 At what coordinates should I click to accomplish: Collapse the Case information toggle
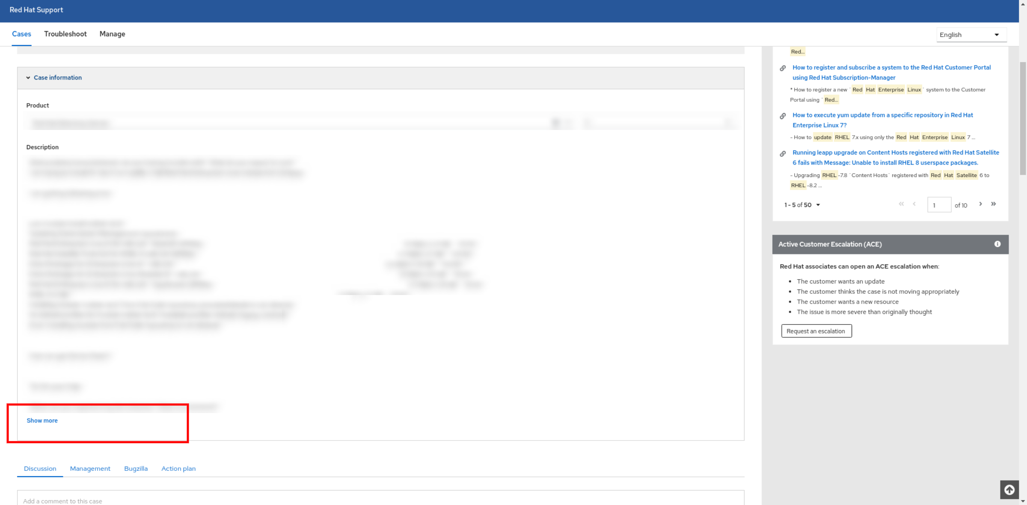28,77
